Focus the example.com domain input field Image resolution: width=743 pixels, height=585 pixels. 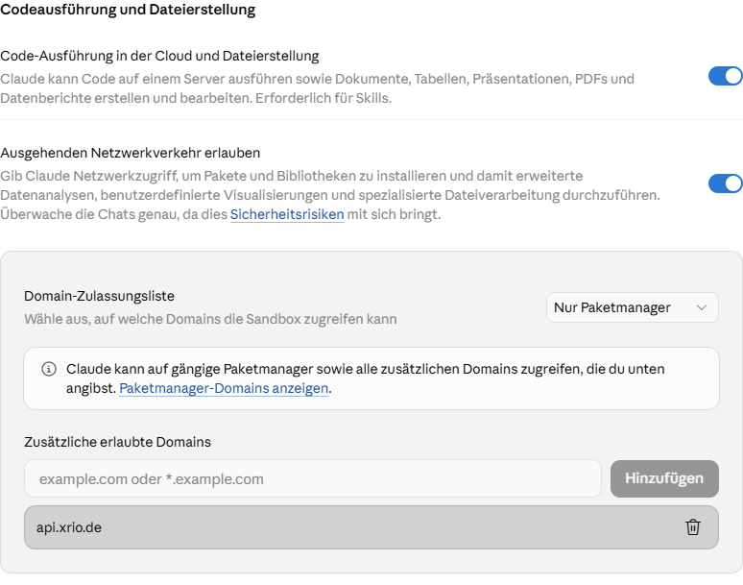tap(313, 478)
